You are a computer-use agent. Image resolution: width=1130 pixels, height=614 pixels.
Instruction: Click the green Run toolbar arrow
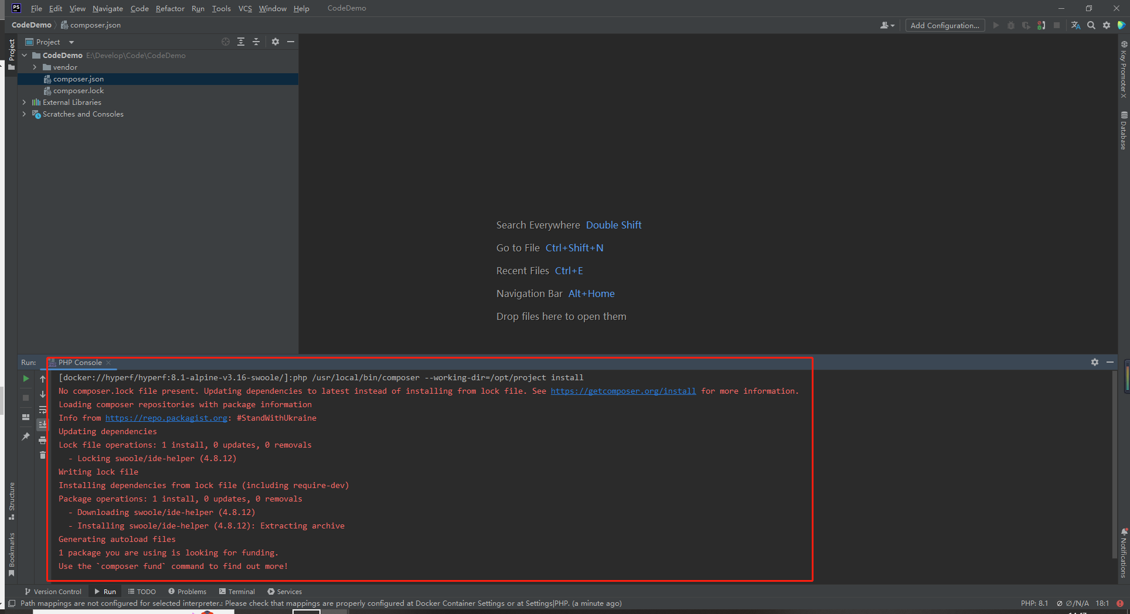(x=996, y=25)
